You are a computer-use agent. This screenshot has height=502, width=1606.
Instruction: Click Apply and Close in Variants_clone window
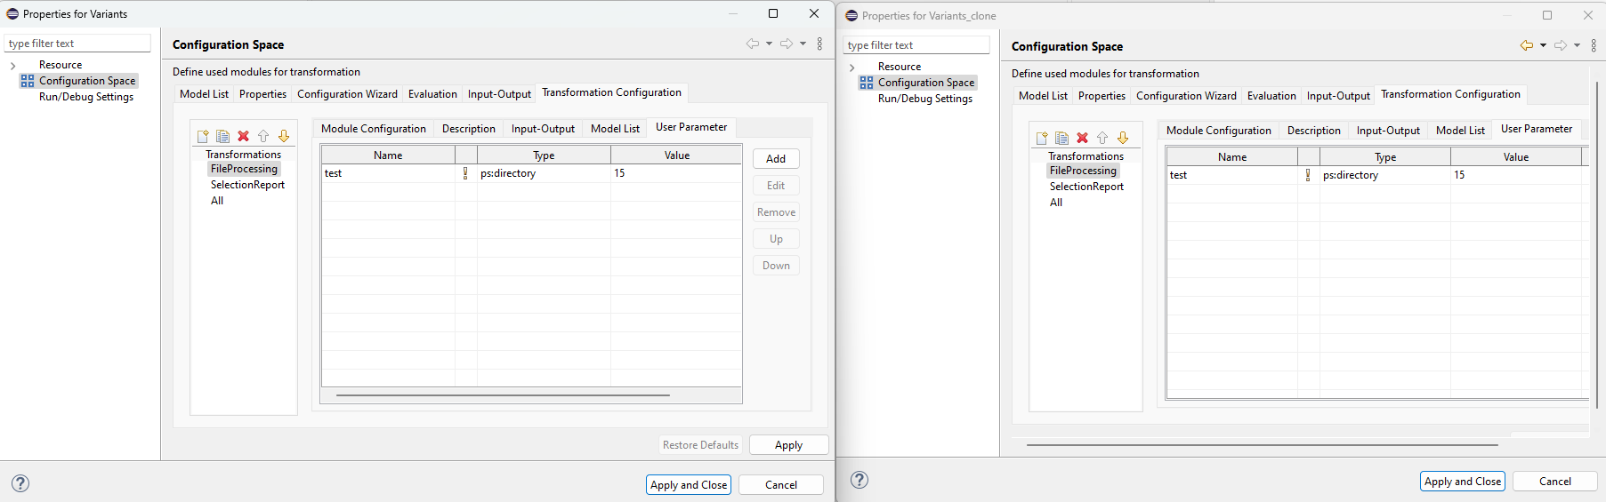pyautogui.click(x=1462, y=482)
